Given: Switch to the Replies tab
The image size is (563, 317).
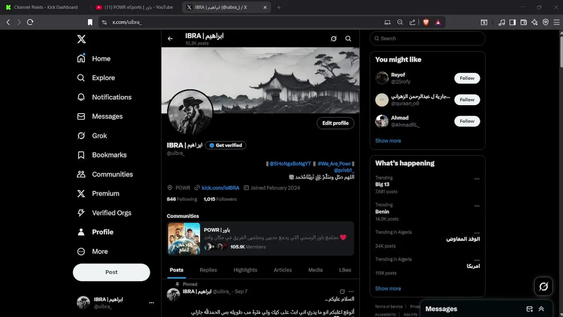Looking at the screenshot, I should point(208,270).
